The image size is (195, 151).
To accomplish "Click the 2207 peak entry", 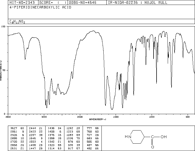I will [x=36, y=135].
